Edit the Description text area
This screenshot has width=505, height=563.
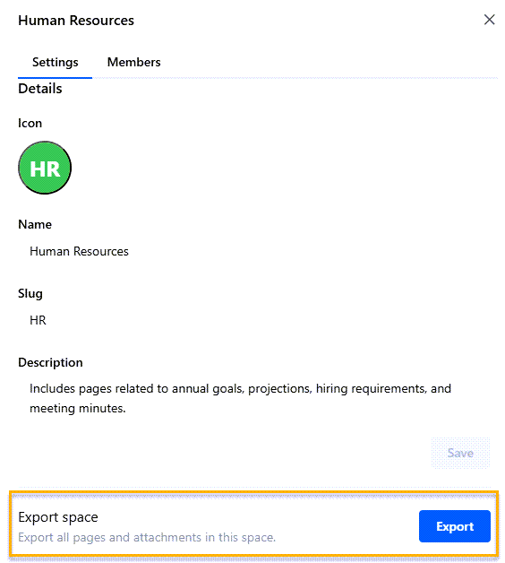[253, 399]
